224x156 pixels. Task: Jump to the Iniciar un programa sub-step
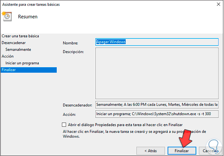22,63
